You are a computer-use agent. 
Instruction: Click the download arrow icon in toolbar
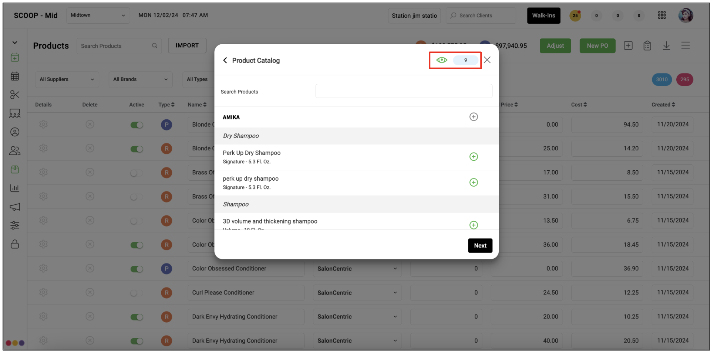pos(666,45)
